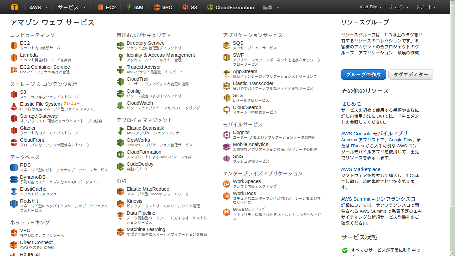Follow the Google Play link
The height and width of the screenshot is (256, 455).
(400, 140)
